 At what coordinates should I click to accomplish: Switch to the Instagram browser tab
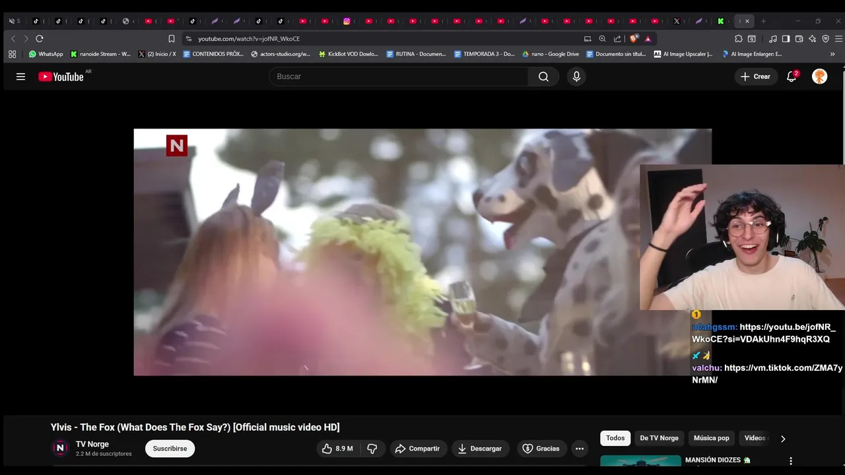[347, 21]
